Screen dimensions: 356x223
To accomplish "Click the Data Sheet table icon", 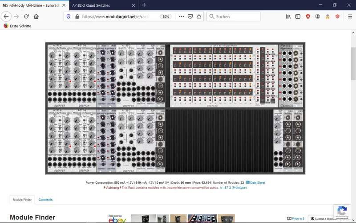I will point(248,182).
